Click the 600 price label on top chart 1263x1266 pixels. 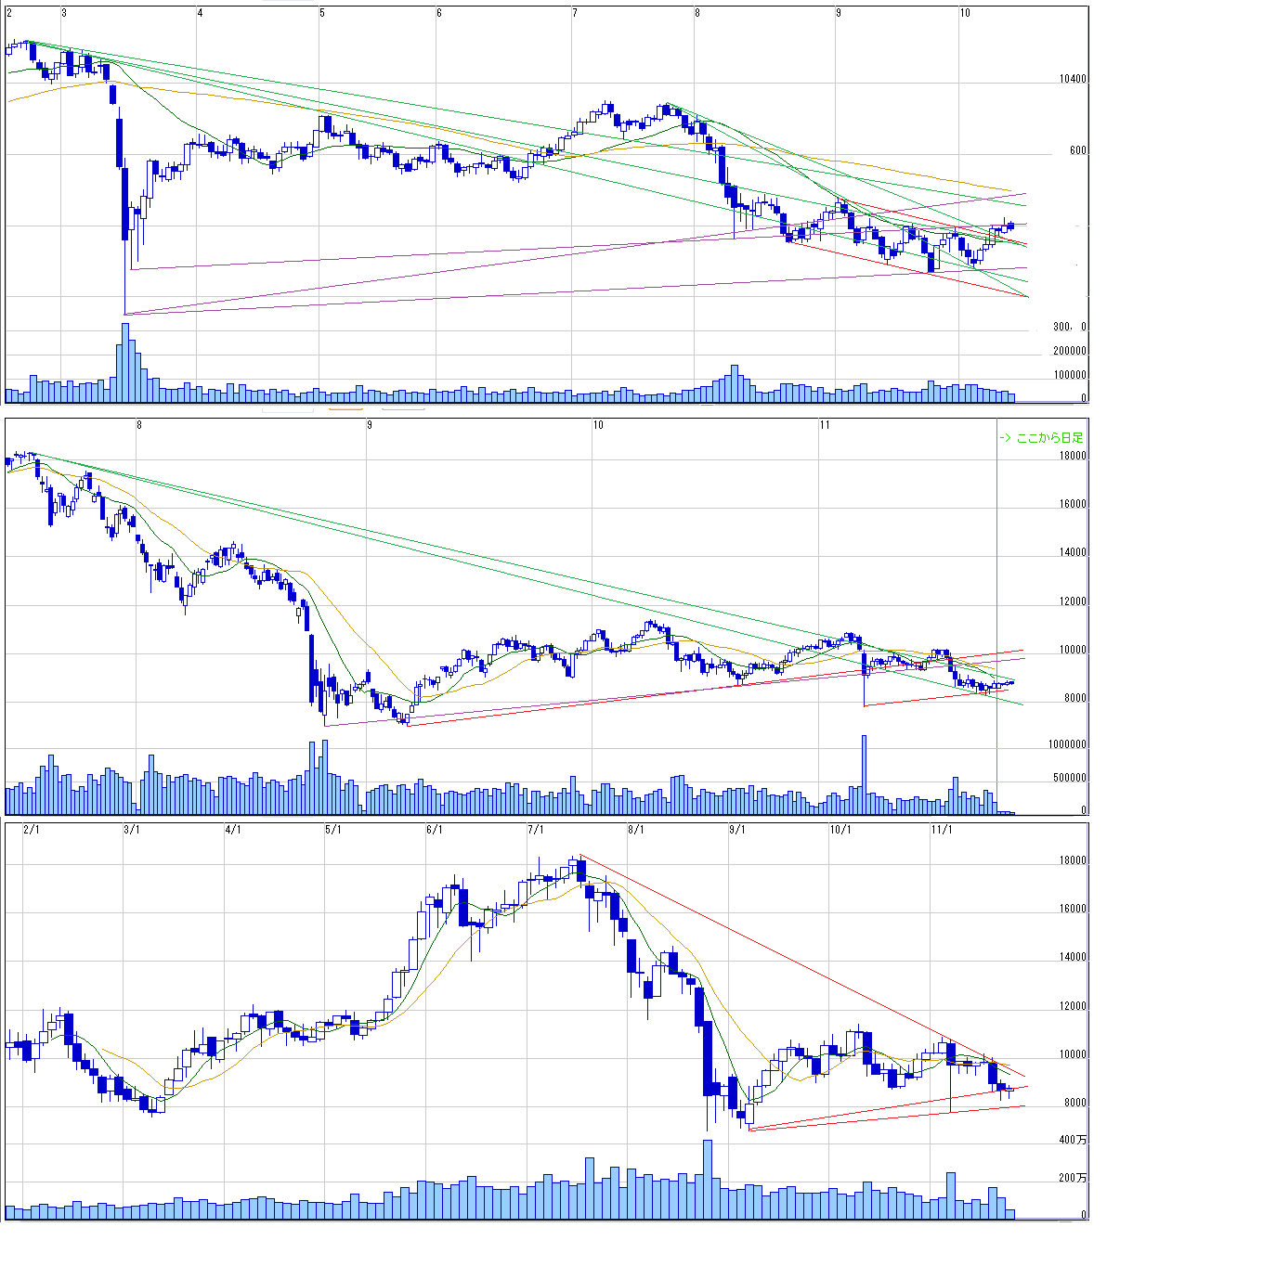coord(1077,150)
